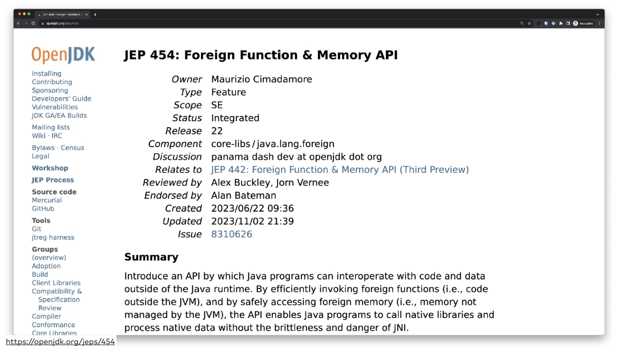Open the Compiler group link
The width and height of the screenshot is (627, 352).
(x=46, y=316)
